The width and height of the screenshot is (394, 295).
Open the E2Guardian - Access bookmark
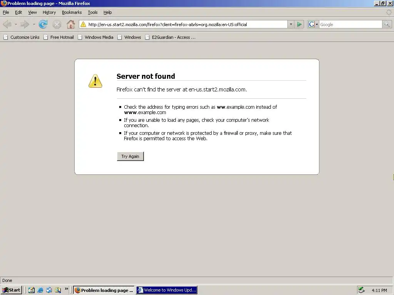point(170,37)
